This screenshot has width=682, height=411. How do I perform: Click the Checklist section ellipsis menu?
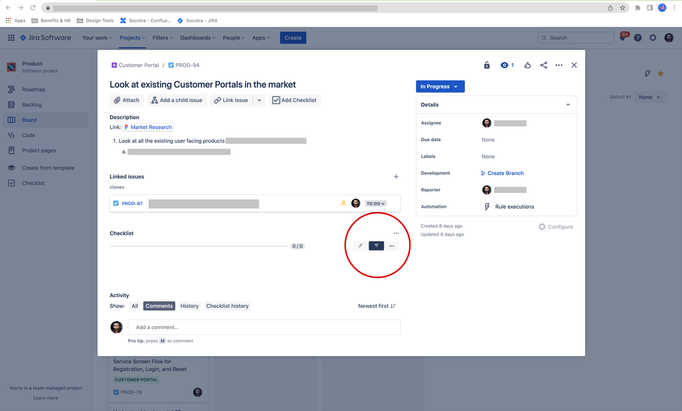(396, 233)
